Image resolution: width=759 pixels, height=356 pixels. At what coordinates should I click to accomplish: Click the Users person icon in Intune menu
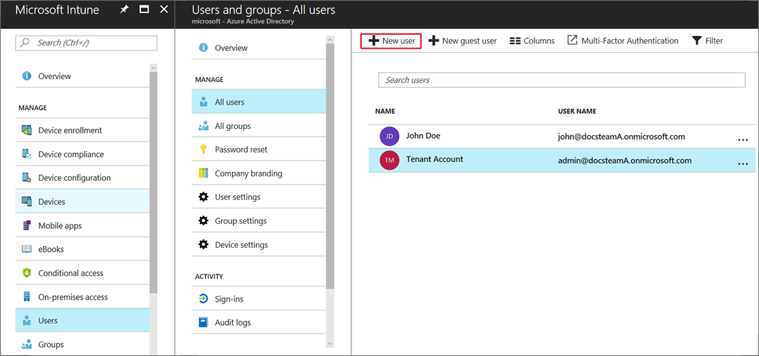(x=27, y=321)
